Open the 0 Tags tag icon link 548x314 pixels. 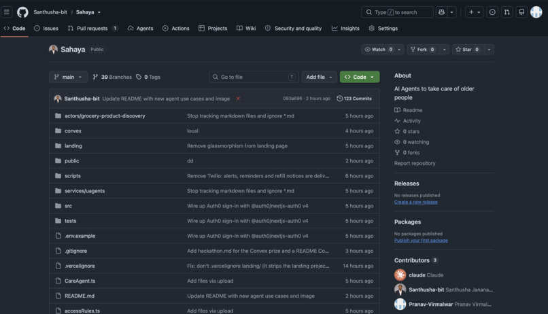click(148, 77)
